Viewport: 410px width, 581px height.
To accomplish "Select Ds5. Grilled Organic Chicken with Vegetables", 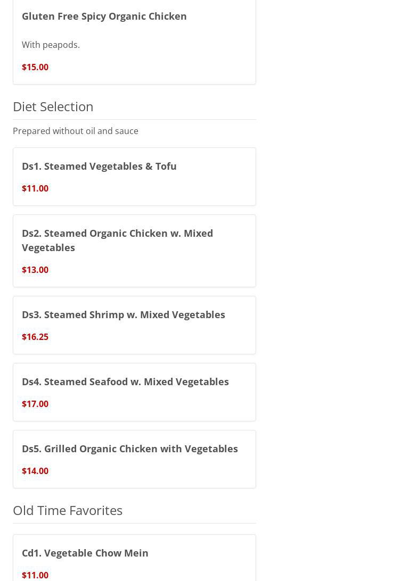I will tap(130, 449).
